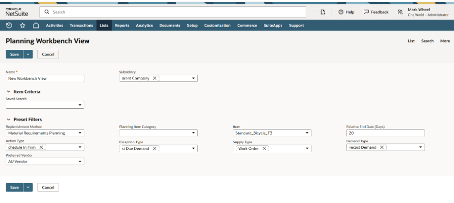Open the Commerce menu

click(x=247, y=25)
